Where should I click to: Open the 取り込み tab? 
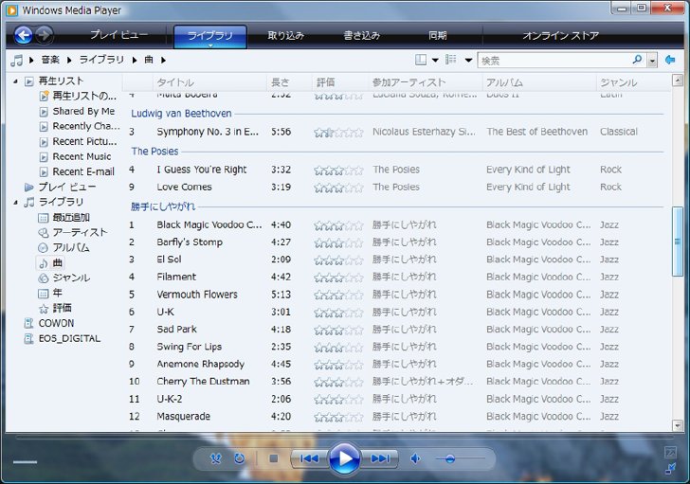pyautogui.click(x=286, y=35)
